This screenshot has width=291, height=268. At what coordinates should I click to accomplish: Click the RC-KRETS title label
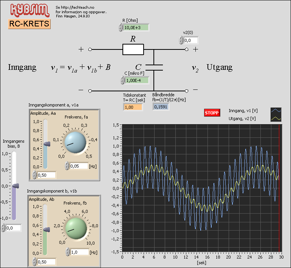[x=29, y=24]
